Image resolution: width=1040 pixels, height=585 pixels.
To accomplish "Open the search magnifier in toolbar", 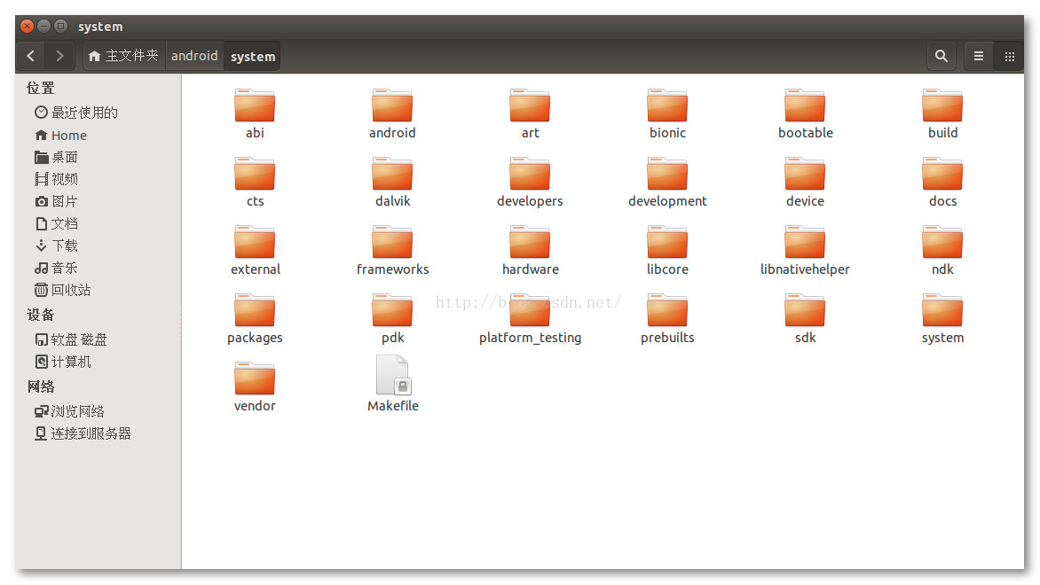I will pos(942,57).
